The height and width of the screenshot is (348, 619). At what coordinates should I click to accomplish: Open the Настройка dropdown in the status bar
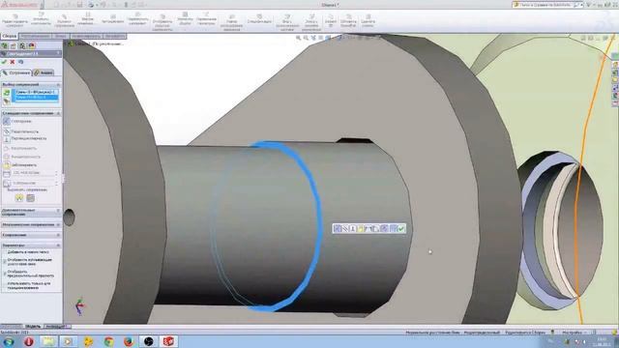(575, 333)
